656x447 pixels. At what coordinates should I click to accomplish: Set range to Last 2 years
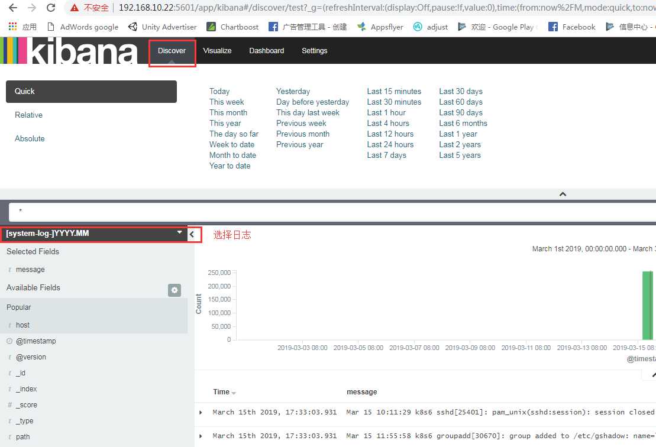(x=460, y=145)
